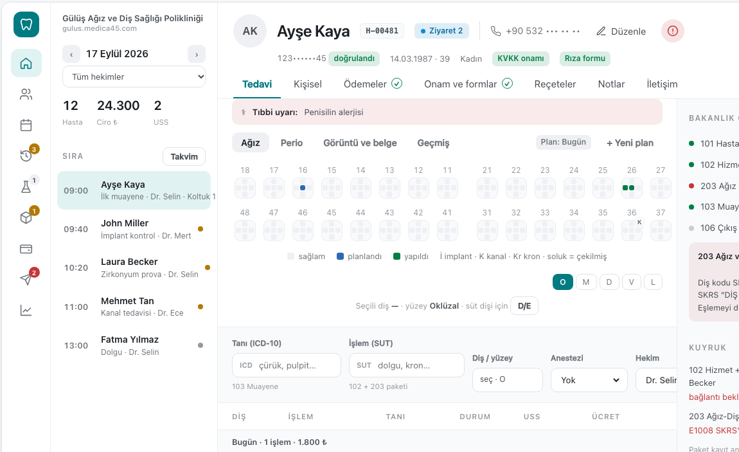739x452 pixels.
Task: Open the Tüm hekimler doctor dropdown
Action: click(x=134, y=77)
